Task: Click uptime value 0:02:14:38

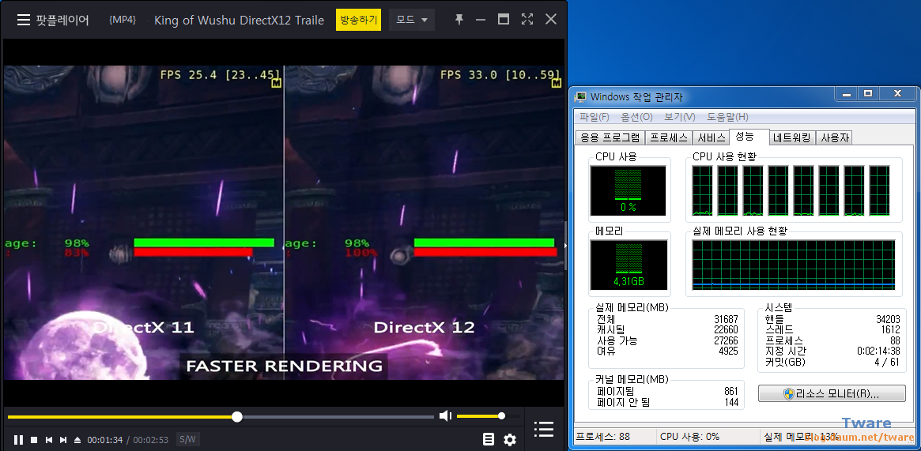Action: [x=878, y=351]
